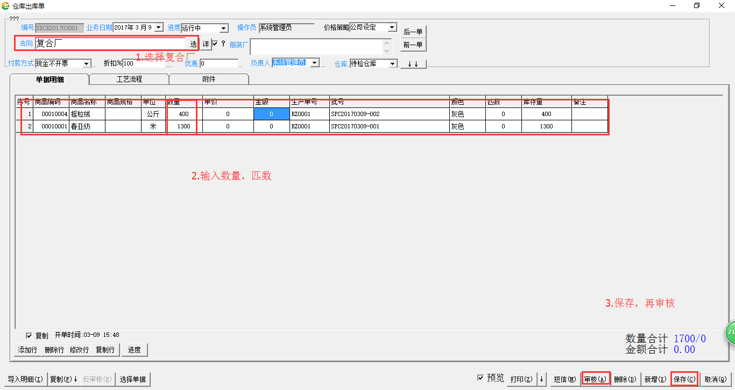Restore the window using title bar button
The width and height of the screenshot is (735, 390).
click(x=697, y=5)
